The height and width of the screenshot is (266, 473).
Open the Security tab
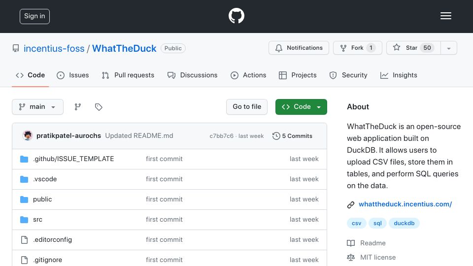(348, 75)
